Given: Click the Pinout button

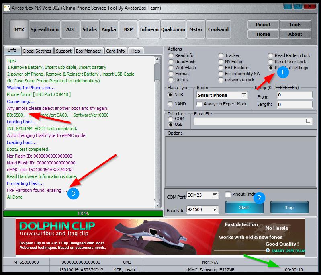Looking at the screenshot, I should point(263,25).
